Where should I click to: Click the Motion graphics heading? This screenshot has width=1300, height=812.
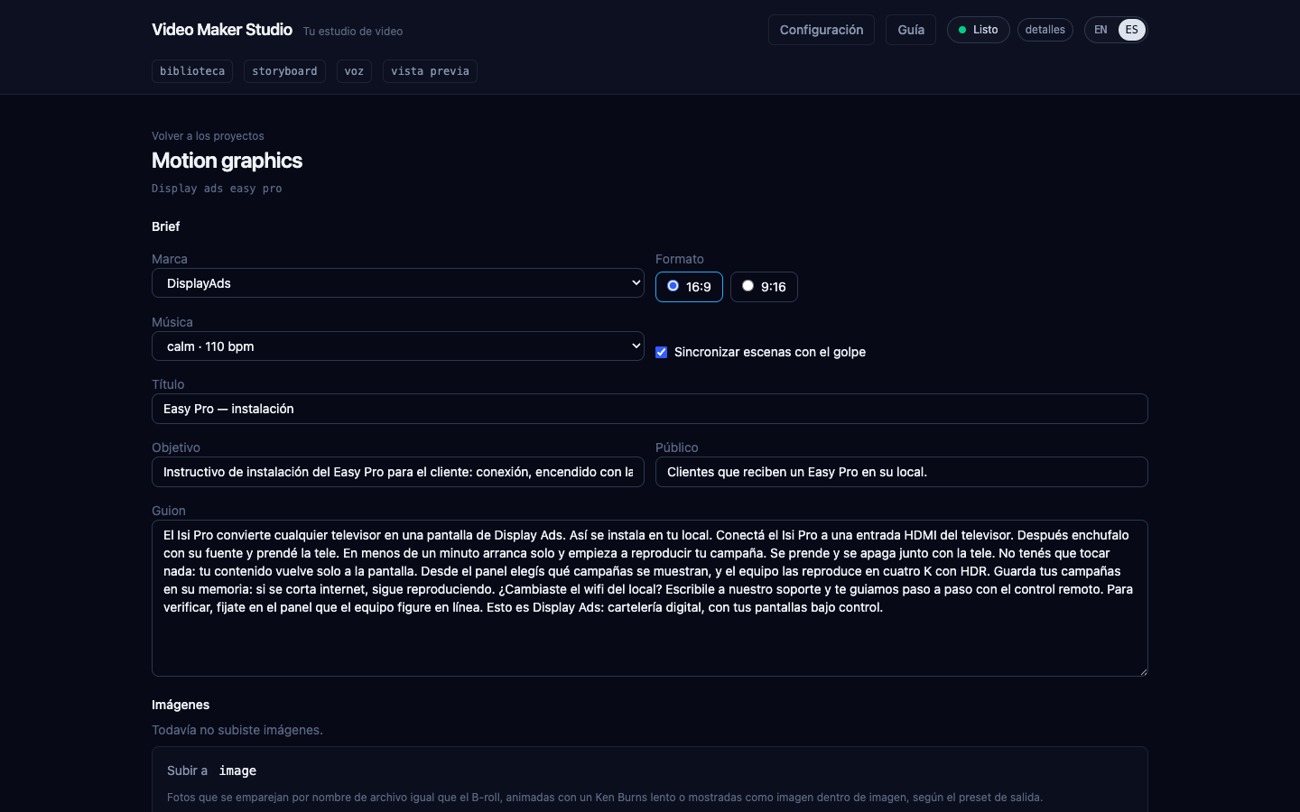227,161
